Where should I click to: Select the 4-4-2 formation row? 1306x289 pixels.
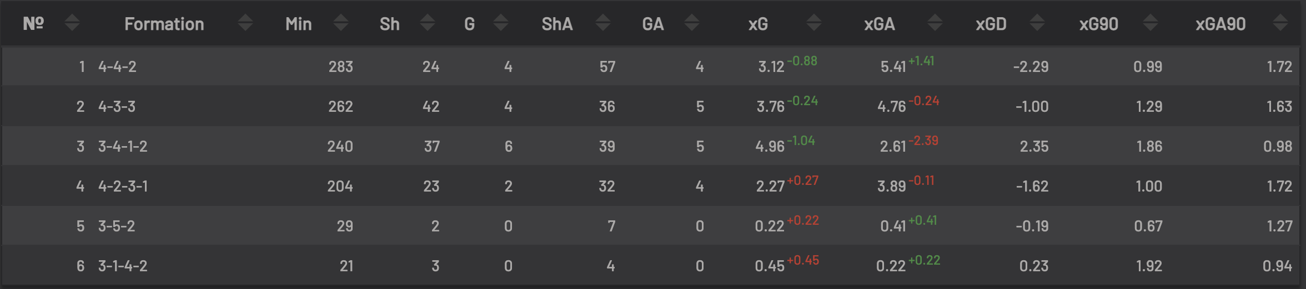(651, 66)
